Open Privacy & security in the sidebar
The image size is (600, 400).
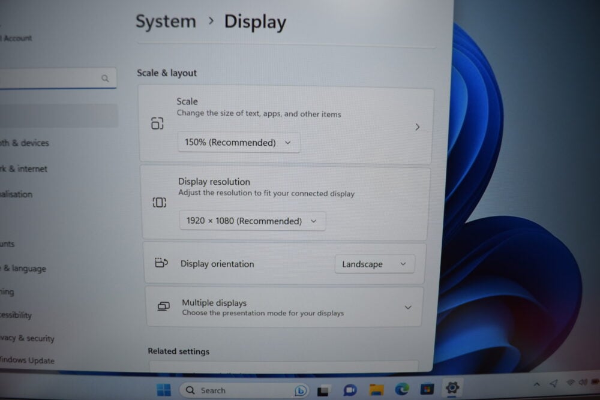(x=27, y=338)
